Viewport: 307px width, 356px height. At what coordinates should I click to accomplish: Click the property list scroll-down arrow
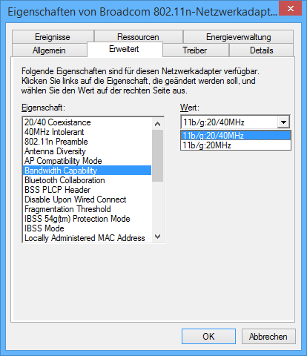[x=157, y=237]
